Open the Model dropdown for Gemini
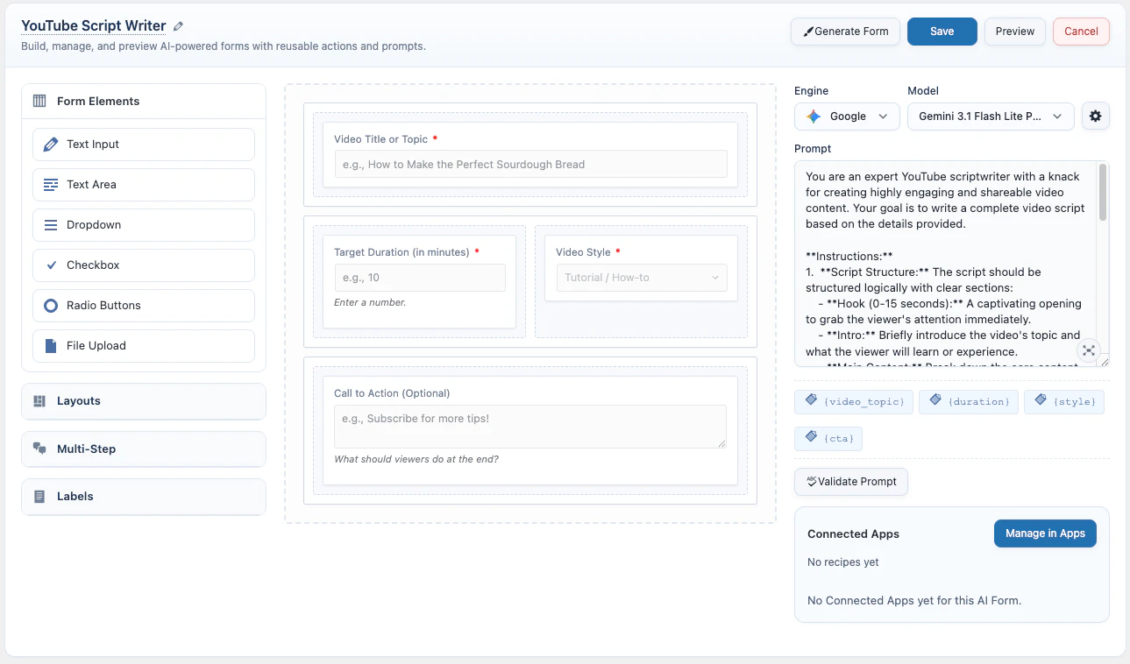The image size is (1130, 664). pos(990,116)
